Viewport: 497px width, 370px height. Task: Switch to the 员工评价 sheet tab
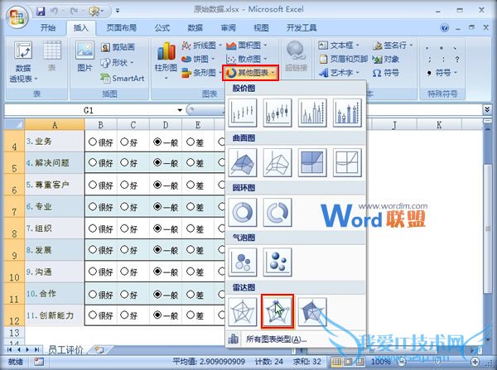pyautogui.click(x=66, y=350)
